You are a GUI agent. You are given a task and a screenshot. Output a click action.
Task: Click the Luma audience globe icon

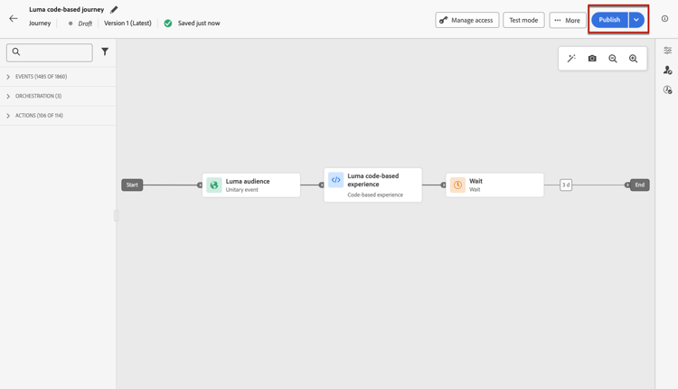[214, 185]
